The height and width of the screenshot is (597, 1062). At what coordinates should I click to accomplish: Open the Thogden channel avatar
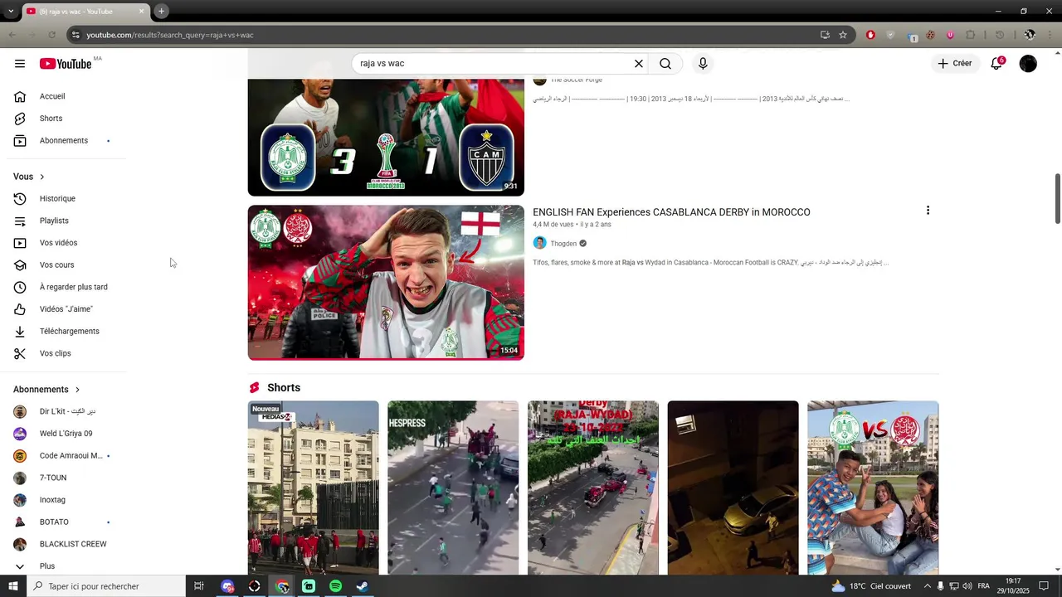pos(539,243)
